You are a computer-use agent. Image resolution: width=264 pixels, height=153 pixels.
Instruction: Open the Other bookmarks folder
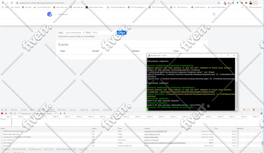coord(254,7)
